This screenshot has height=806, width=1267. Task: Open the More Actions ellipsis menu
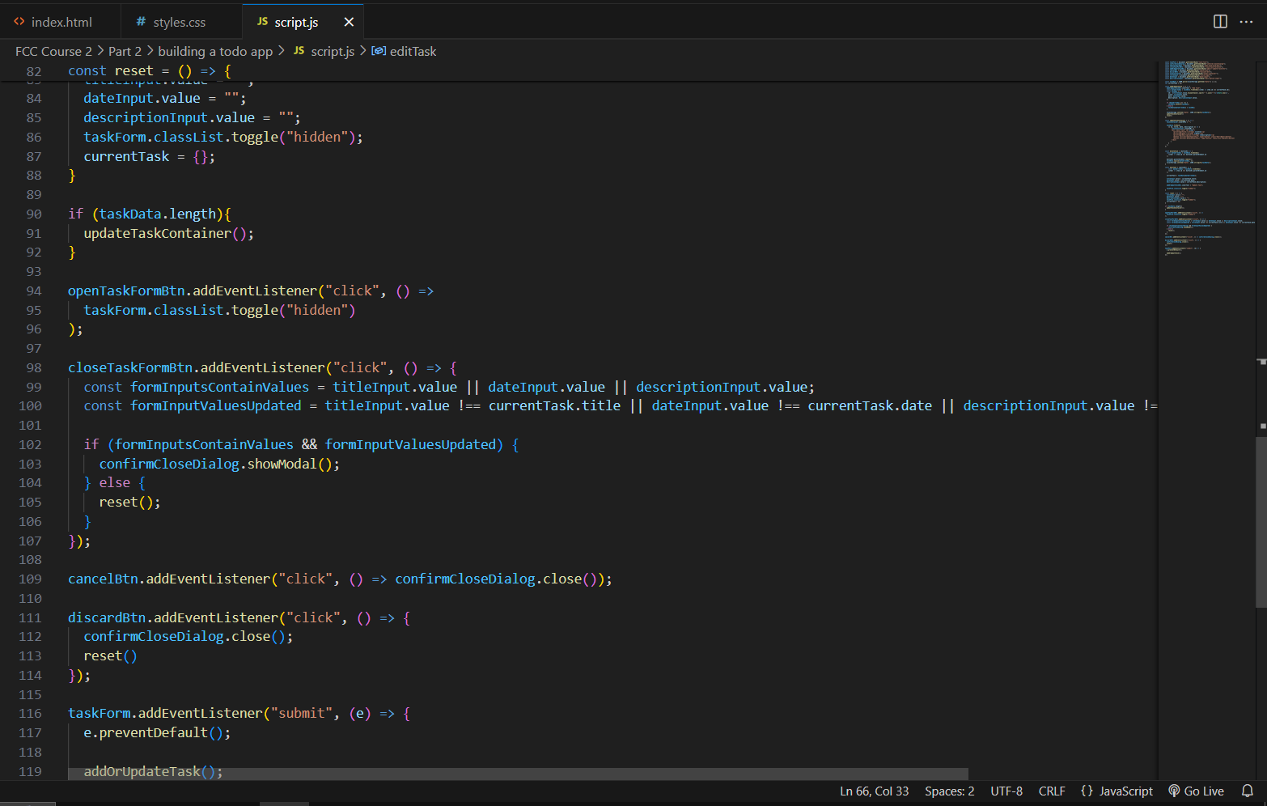[x=1246, y=22]
